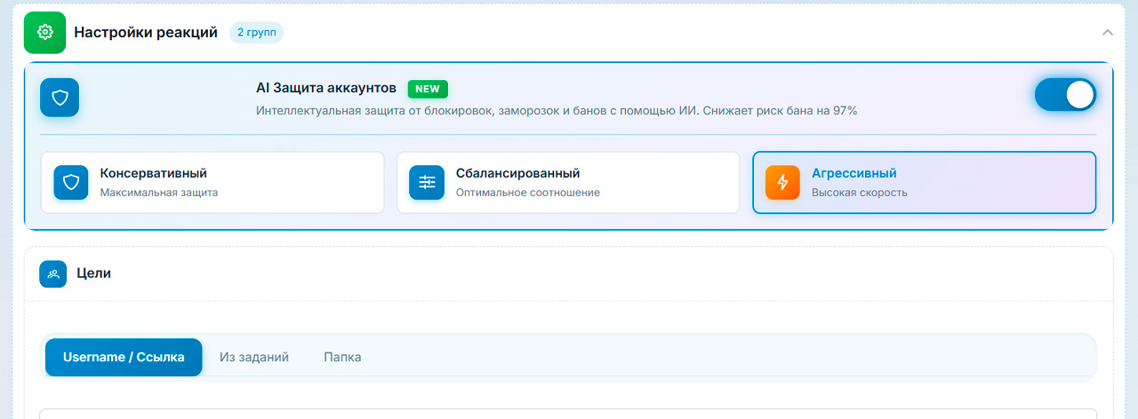
Task: Click the Максимальная защита subtitle
Action: (159, 192)
